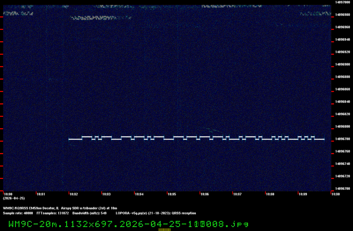Select the 14096900 frequency label
The width and height of the screenshot is (353, 231).
click(x=342, y=64)
